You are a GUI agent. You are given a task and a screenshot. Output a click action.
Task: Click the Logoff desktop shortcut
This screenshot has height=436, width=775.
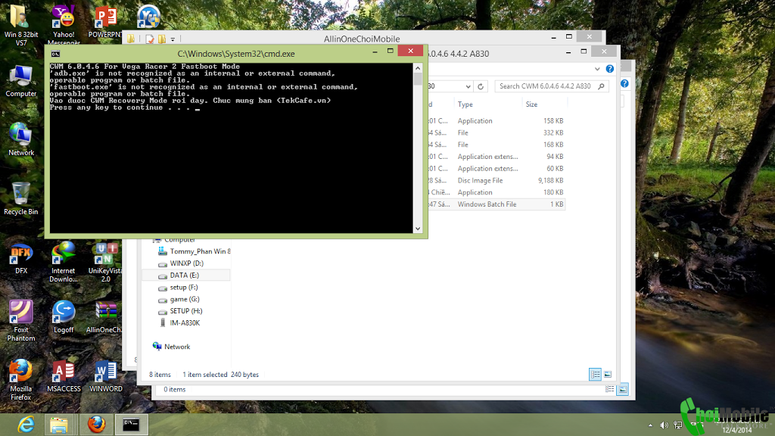(64, 317)
